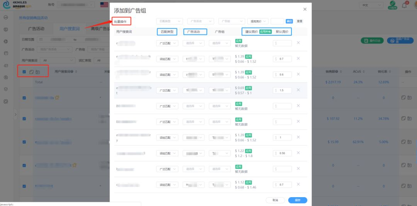Image resolution: width=417 pixels, height=206 pixels.
Task: Uncheck the second search term row checkbox
Action: coord(24,119)
